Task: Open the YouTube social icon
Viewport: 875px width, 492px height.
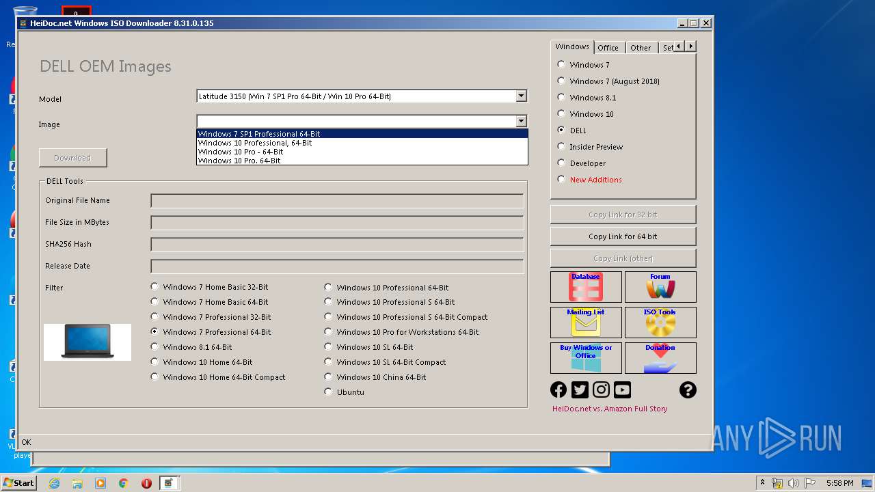Action: 622,389
